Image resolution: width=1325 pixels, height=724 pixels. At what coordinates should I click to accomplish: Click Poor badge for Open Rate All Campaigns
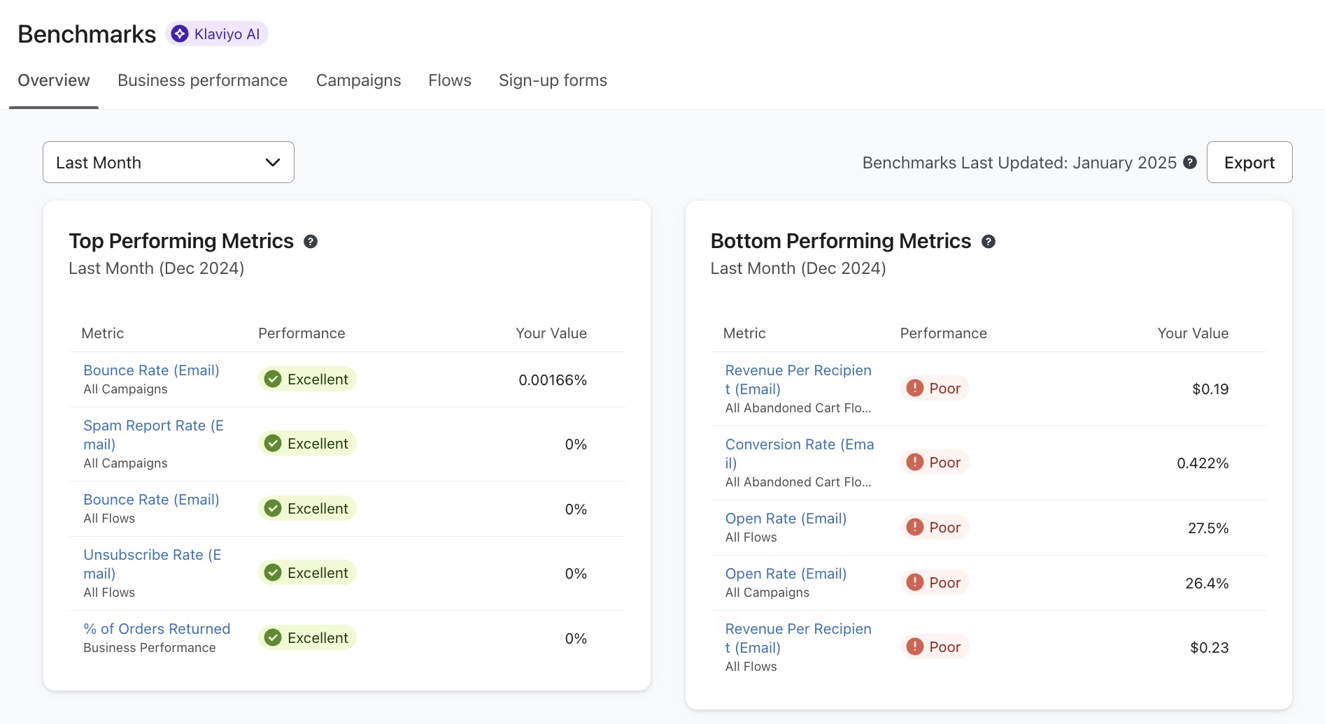934,583
